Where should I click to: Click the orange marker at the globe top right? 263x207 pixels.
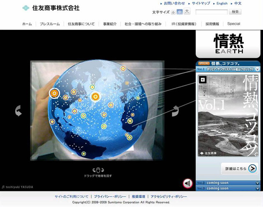123,68
